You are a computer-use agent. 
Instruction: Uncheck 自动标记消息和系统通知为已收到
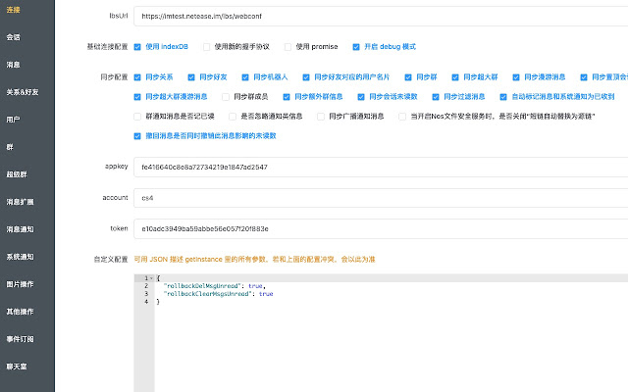[x=503, y=97]
